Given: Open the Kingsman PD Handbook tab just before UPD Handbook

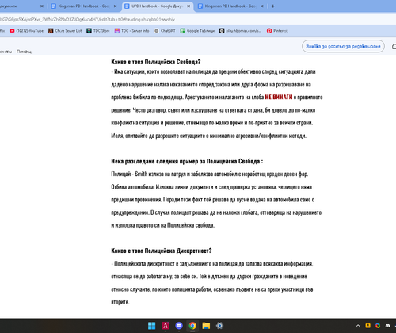Looking at the screenshot, I should point(84,6).
